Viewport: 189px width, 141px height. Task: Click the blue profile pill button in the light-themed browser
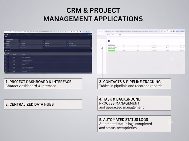click(180, 31)
